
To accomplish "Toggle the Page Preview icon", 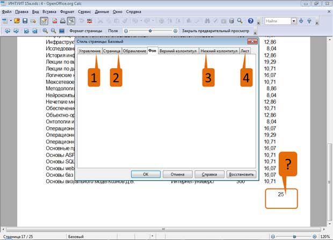I will pos(71,21).
